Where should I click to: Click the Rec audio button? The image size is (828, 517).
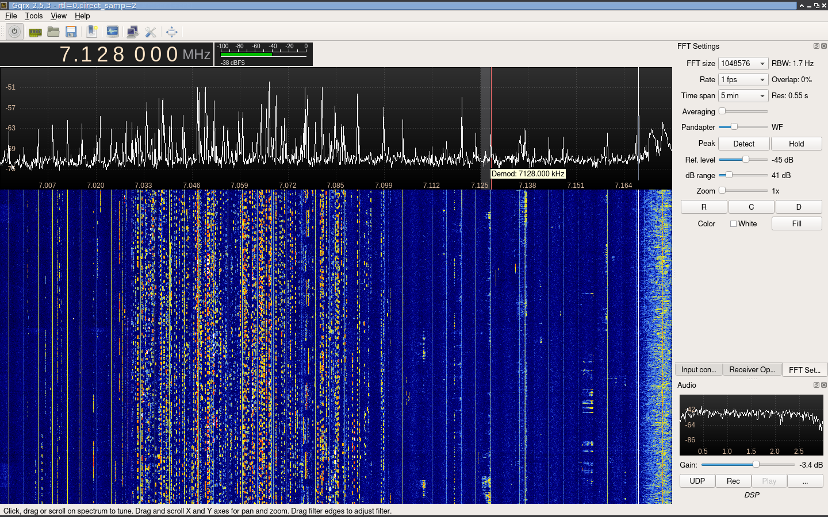point(733,481)
